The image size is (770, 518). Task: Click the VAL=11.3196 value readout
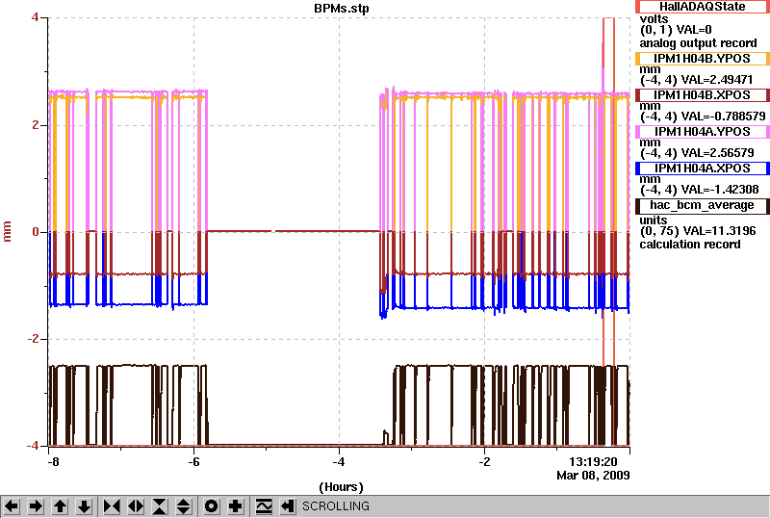(x=719, y=231)
